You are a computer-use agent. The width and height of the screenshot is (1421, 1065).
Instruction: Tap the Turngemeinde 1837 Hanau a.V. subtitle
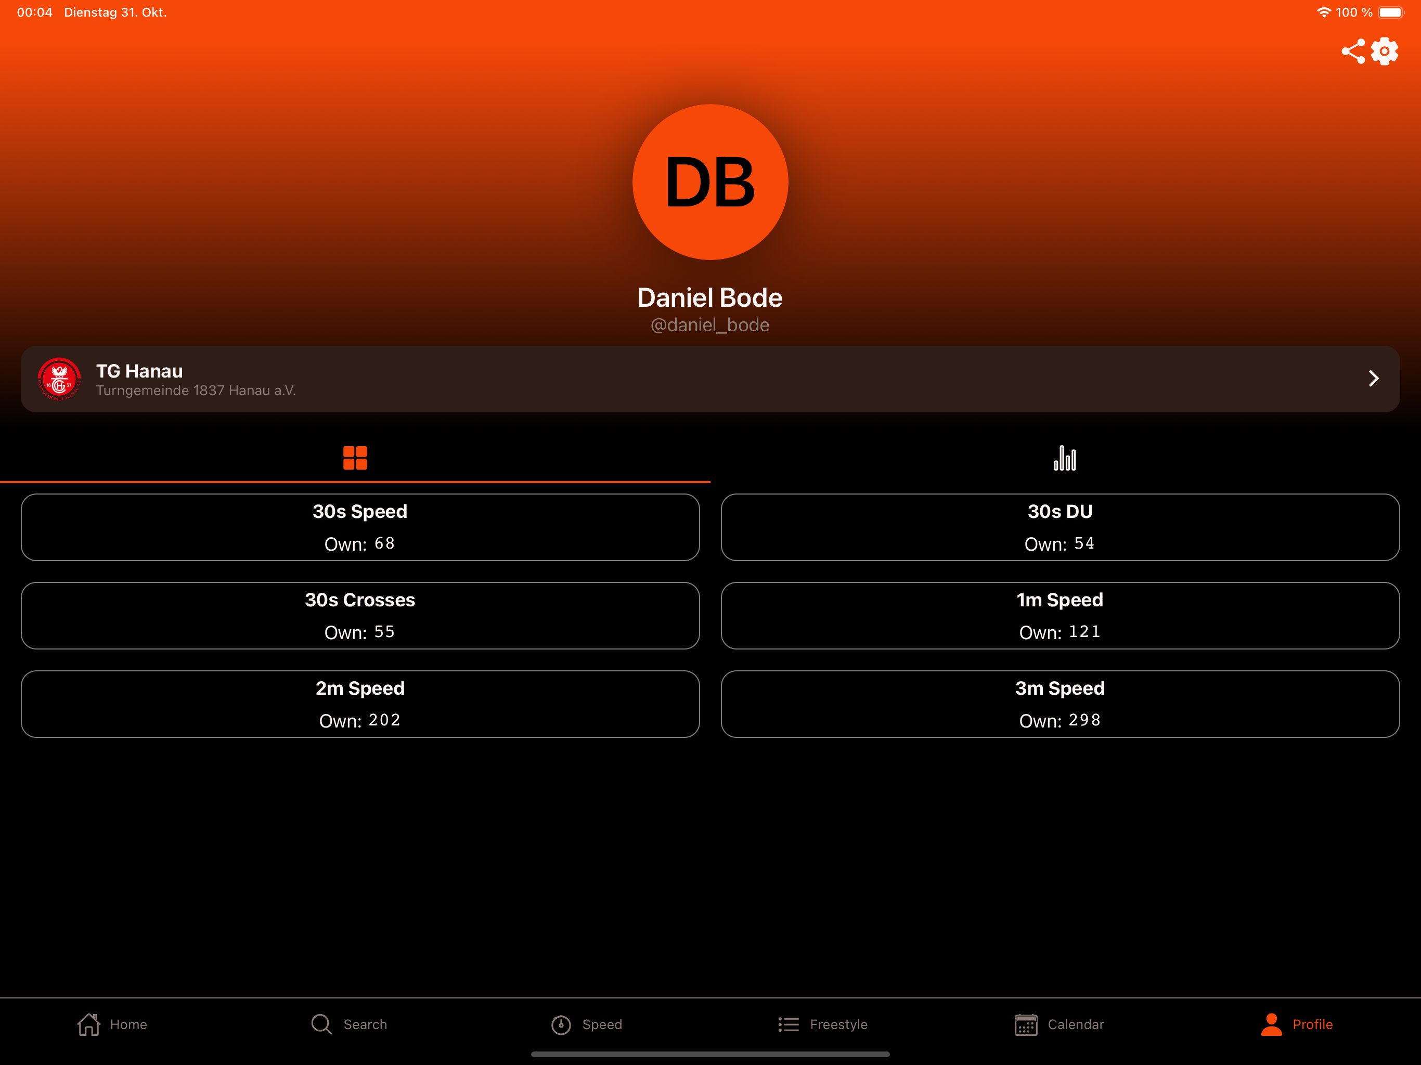pos(196,391)
